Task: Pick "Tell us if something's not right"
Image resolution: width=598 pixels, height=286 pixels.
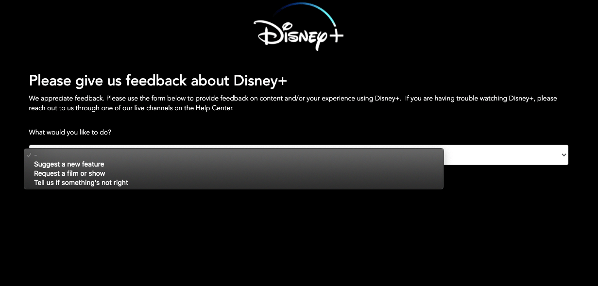Action: tap(81, 183)
